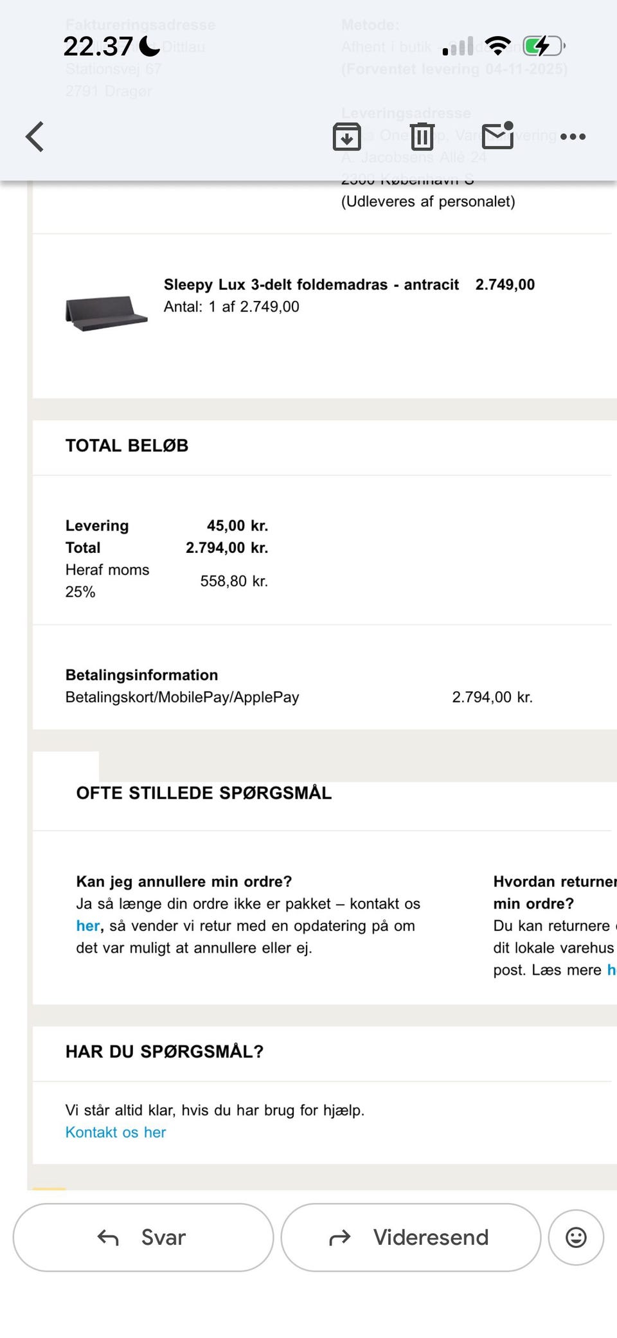Open the 'Kontakt os her' link
The width and height of the screenshot is (617, 1338).
tap(116, 1132)
